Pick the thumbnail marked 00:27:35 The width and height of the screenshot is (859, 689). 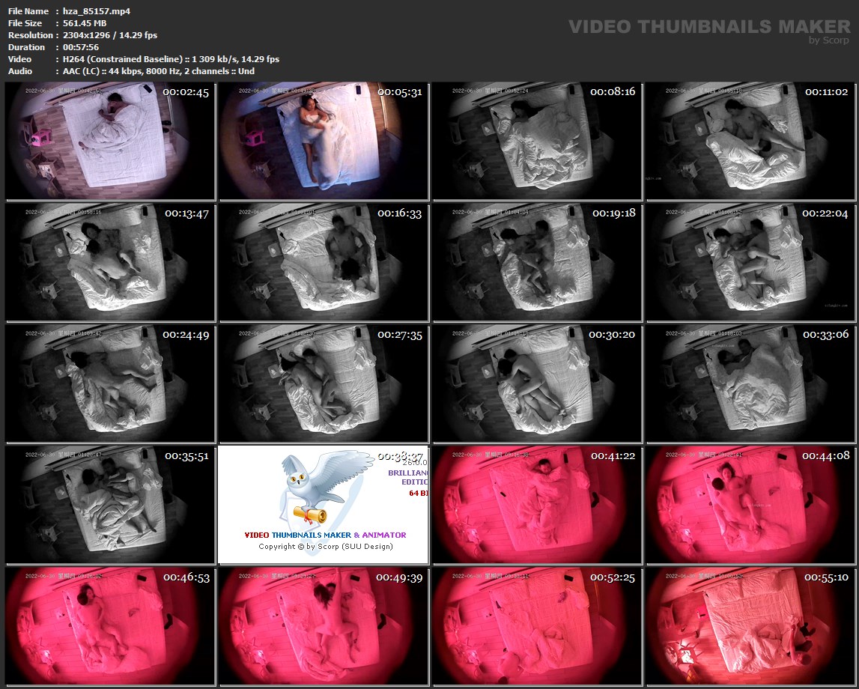(324, 384)
